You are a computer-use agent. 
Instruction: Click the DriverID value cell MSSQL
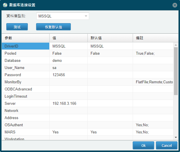(69, 46)
